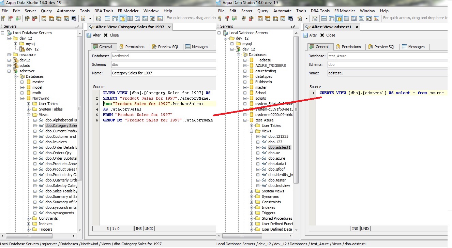Expand the newazure folder node

tap(9, 55)
